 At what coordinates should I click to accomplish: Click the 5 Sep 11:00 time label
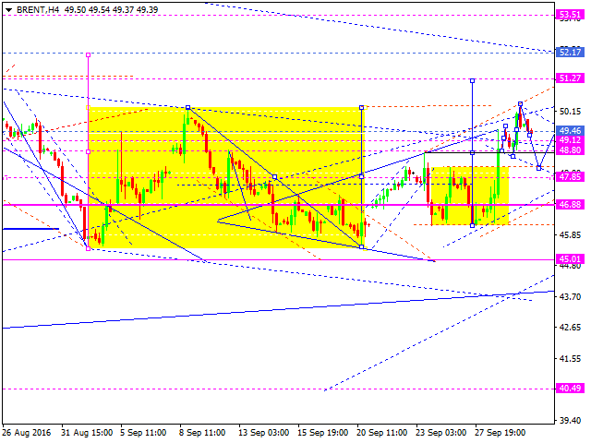(143, 433)
